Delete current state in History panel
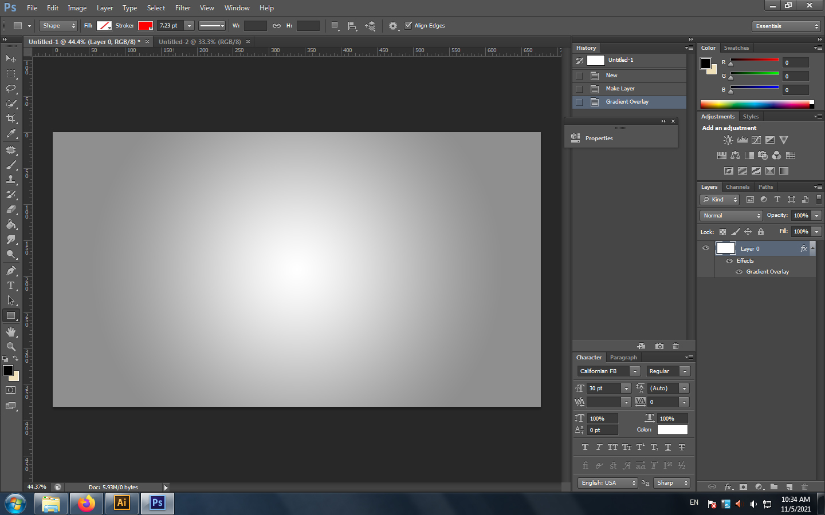Image resolution: width=825 pixels, height=515 pixels. pyautogui.click(x=675, y=346)
